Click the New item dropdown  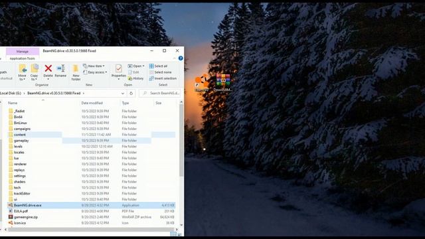[x=94, y=66]
